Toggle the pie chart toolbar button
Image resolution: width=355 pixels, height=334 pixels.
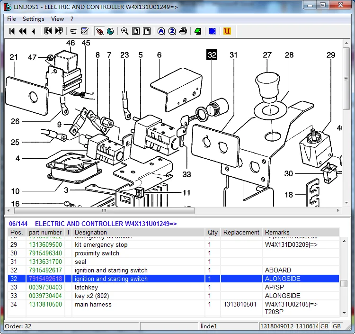[x=110, y=31]
